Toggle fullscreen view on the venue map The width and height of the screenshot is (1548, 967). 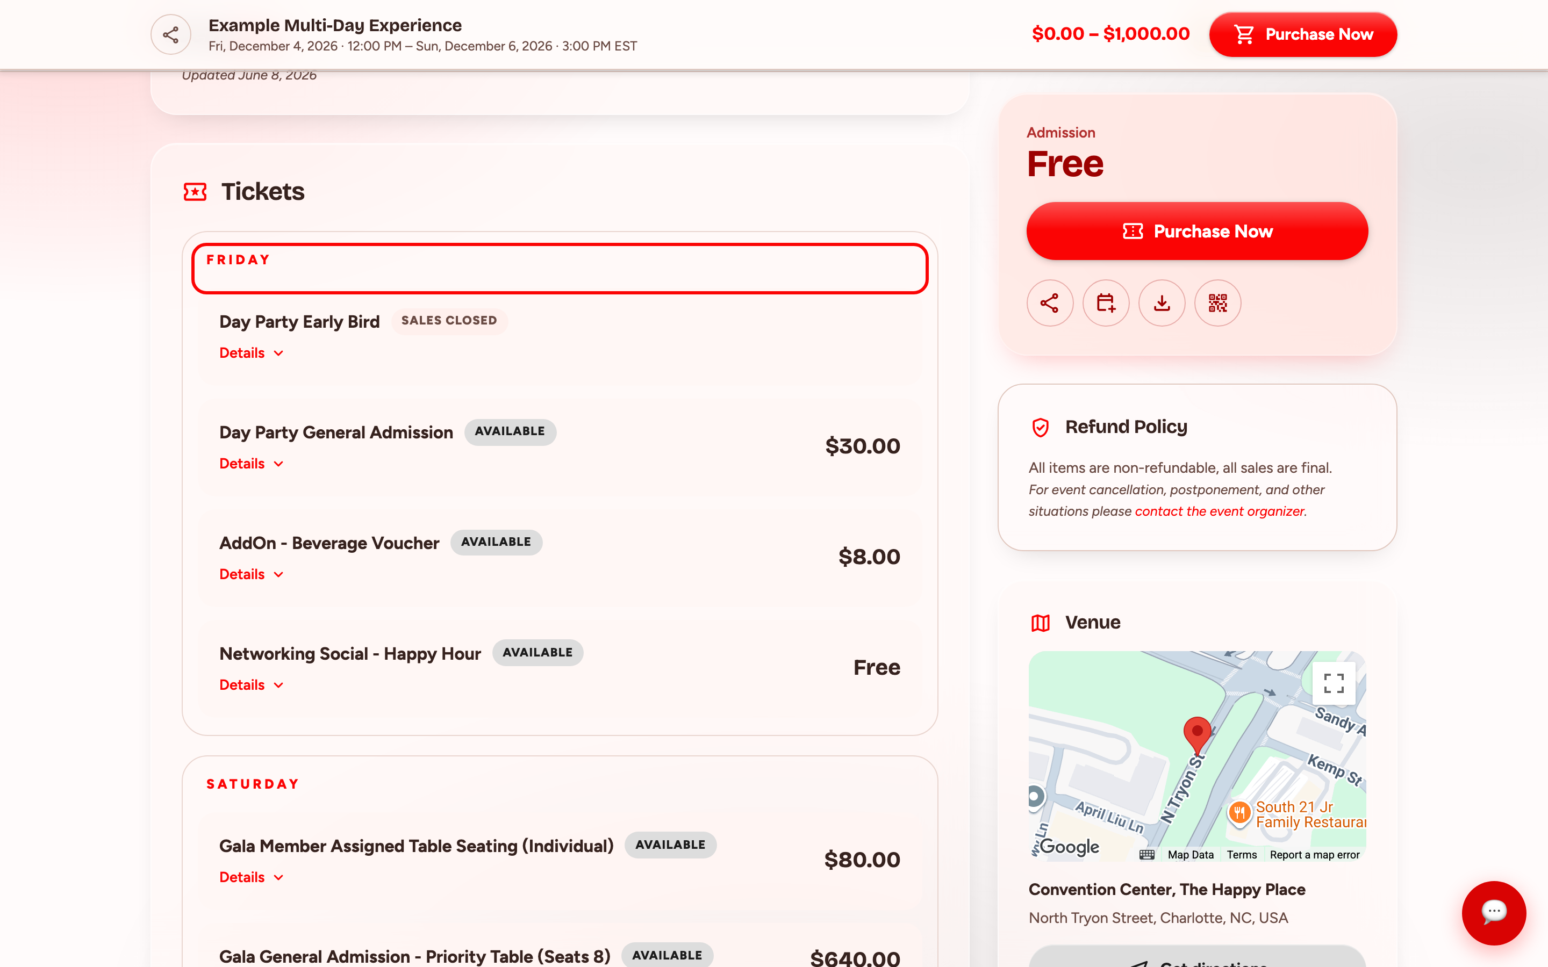click(1334, 683)
